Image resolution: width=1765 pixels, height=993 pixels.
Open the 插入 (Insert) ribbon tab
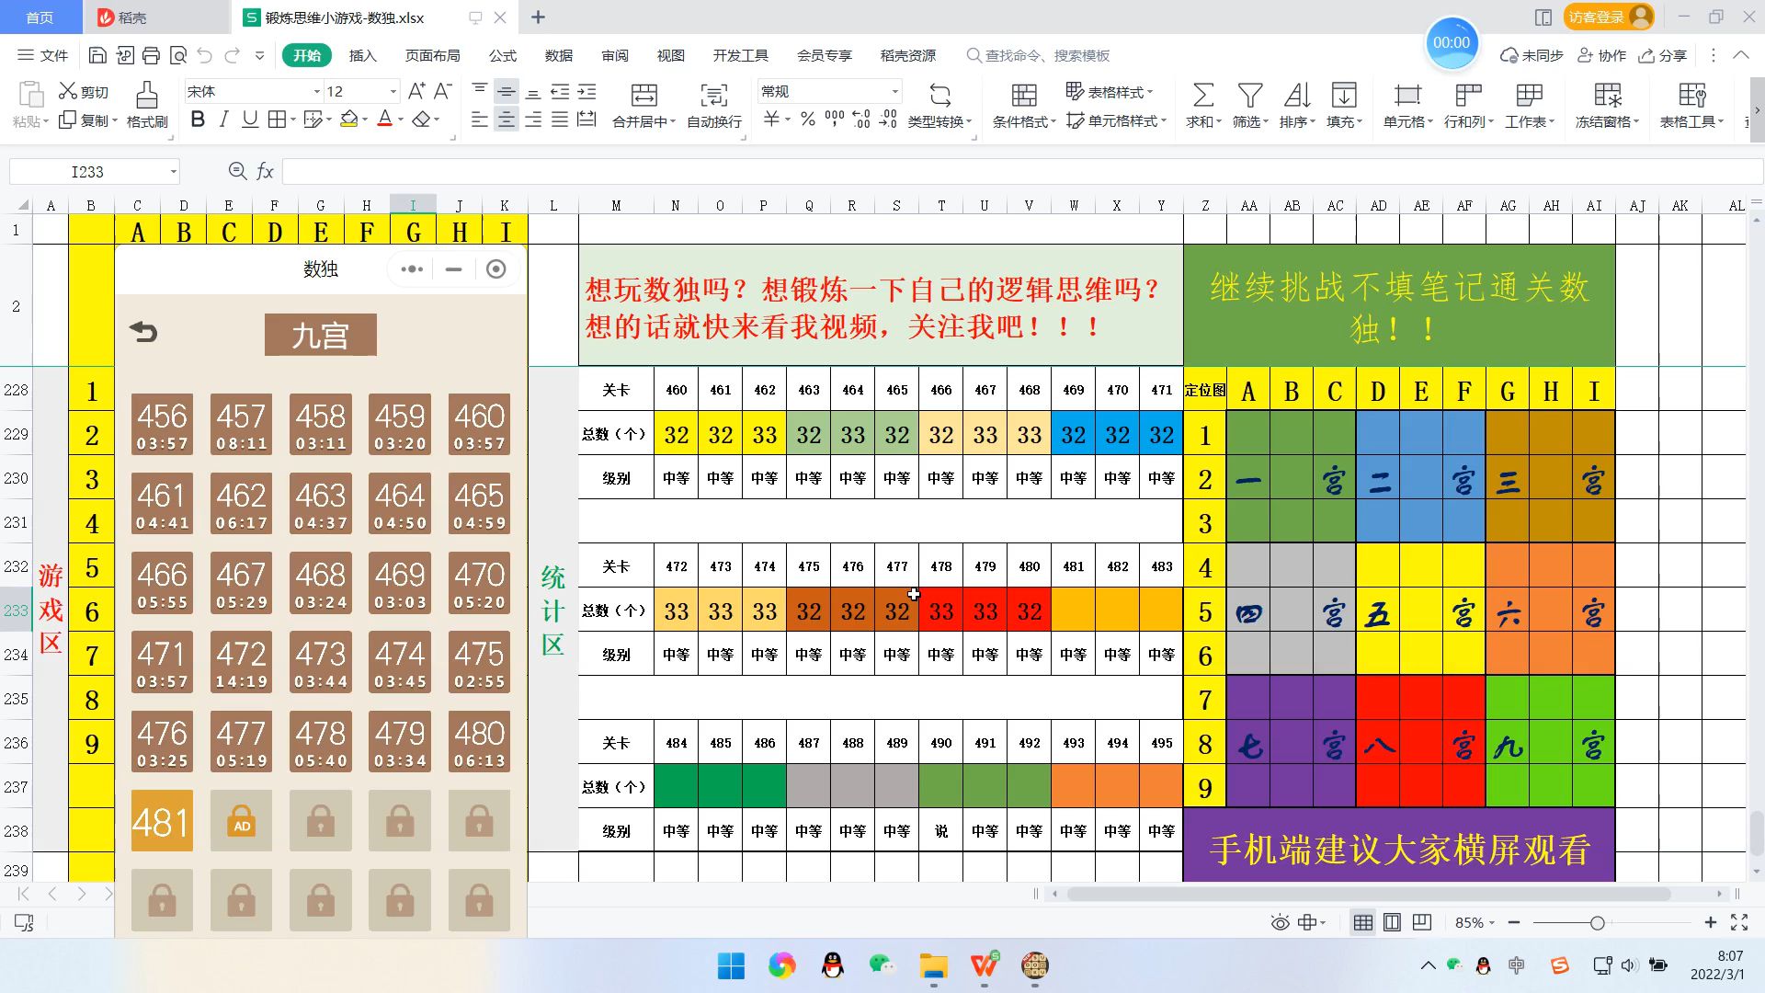click(x=362, y=55)
